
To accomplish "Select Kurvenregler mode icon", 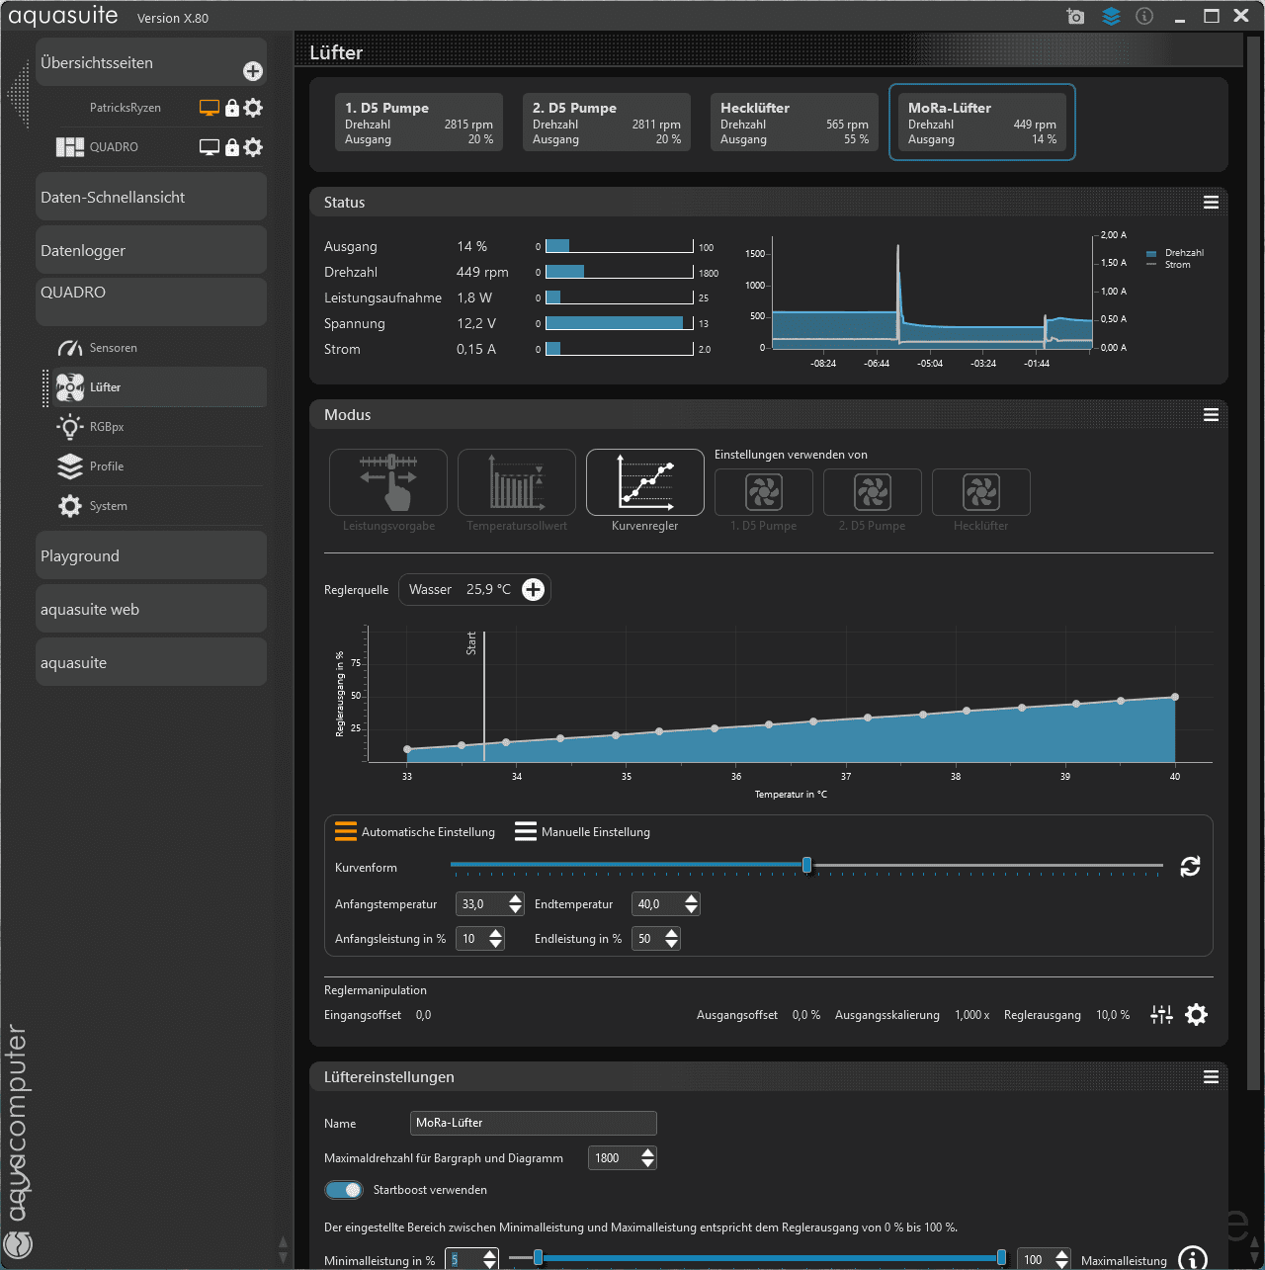I will 645,482.
